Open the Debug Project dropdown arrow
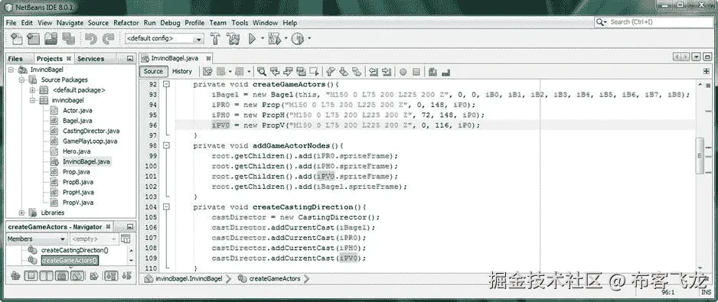The image size is (718, 302). pos(286,38)
